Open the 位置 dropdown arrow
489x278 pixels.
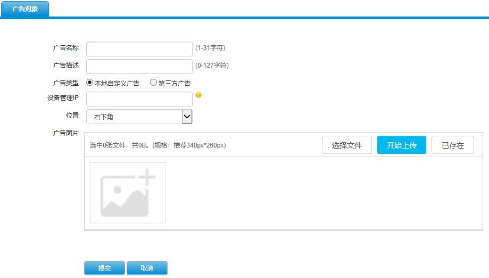click(x=187, y=117)
